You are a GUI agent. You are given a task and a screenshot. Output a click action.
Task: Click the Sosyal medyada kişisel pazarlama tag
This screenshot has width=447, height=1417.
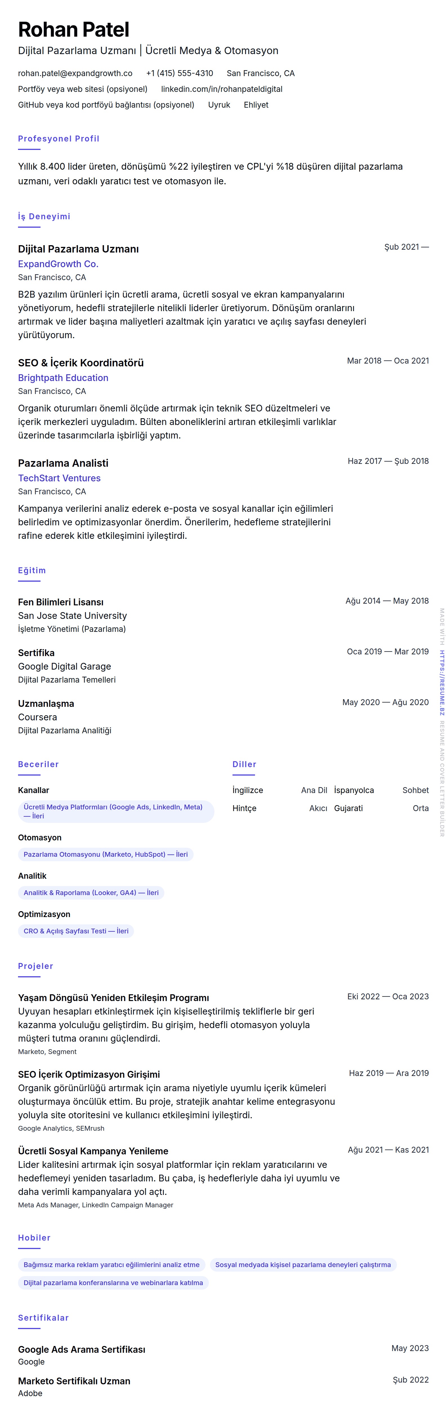coord(303,1265)
